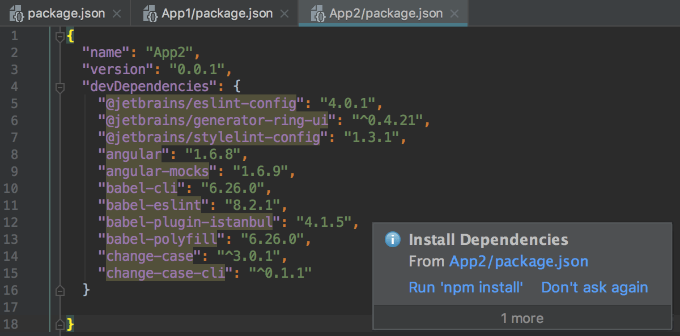The image size is (680, 336).
Task: Close the App2/package.json tab
Action: [453, 13]
